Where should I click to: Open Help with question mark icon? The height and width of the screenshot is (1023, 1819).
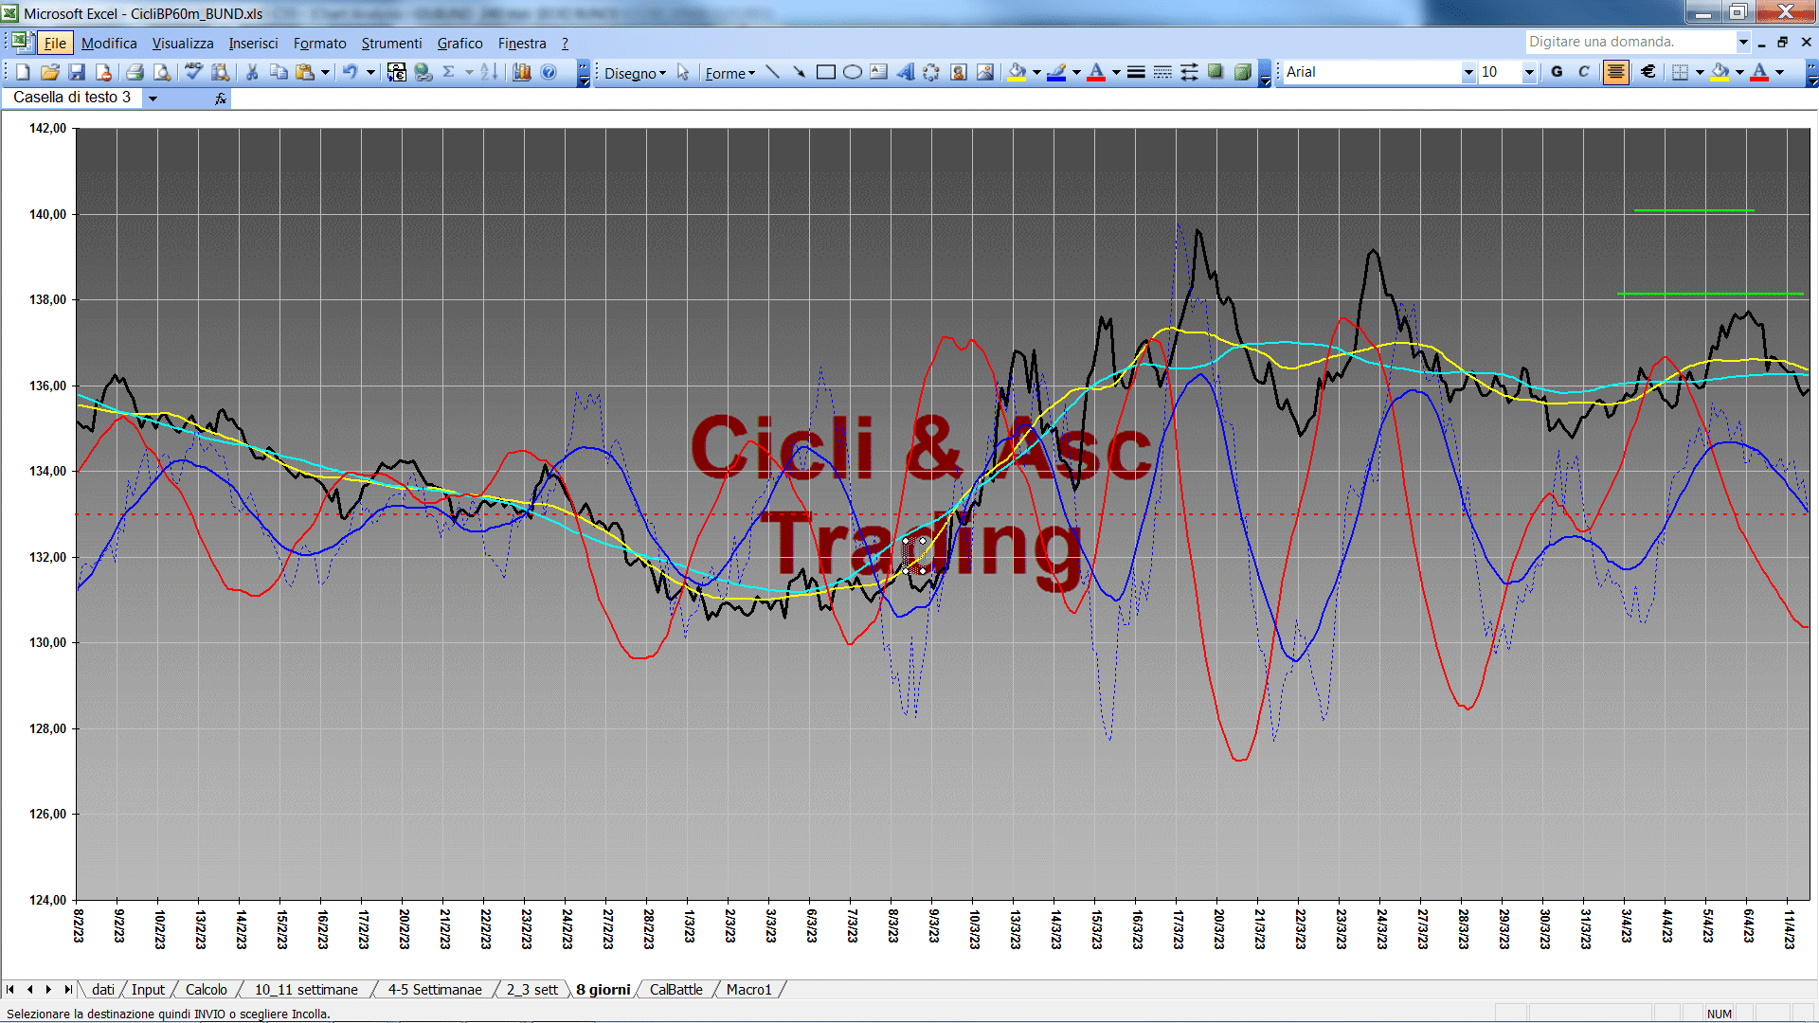click(x=549, y=72)
